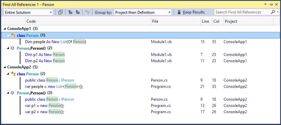
Task: Collapse Person.Person() (2) node
Action: pos(8,48)
